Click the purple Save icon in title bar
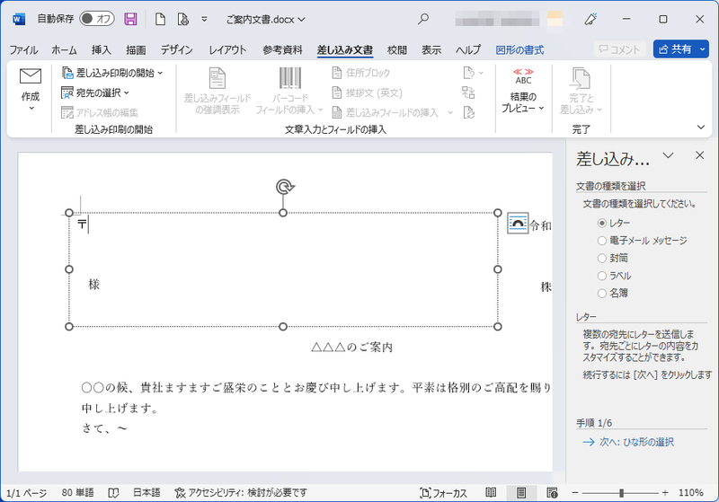The image size is (719, 502). pos(130,19)
